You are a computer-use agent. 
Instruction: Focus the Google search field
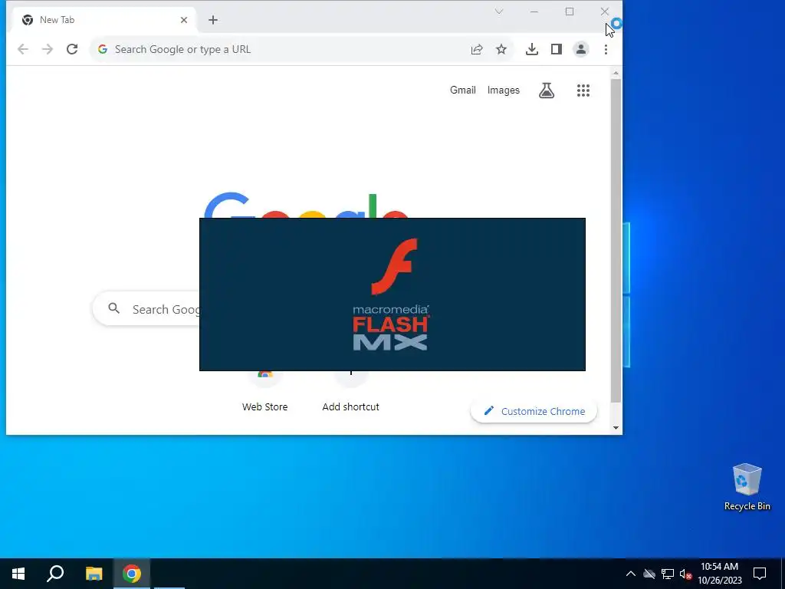pyautogui.click(x=146, y=309)
